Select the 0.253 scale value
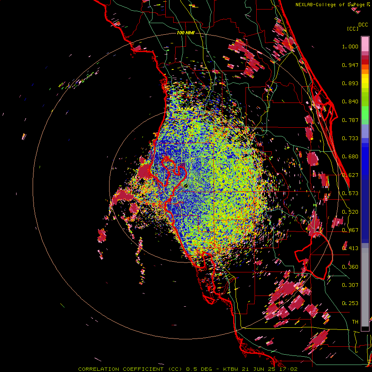This screenshot has width=372, height=372. pos(350,303)
